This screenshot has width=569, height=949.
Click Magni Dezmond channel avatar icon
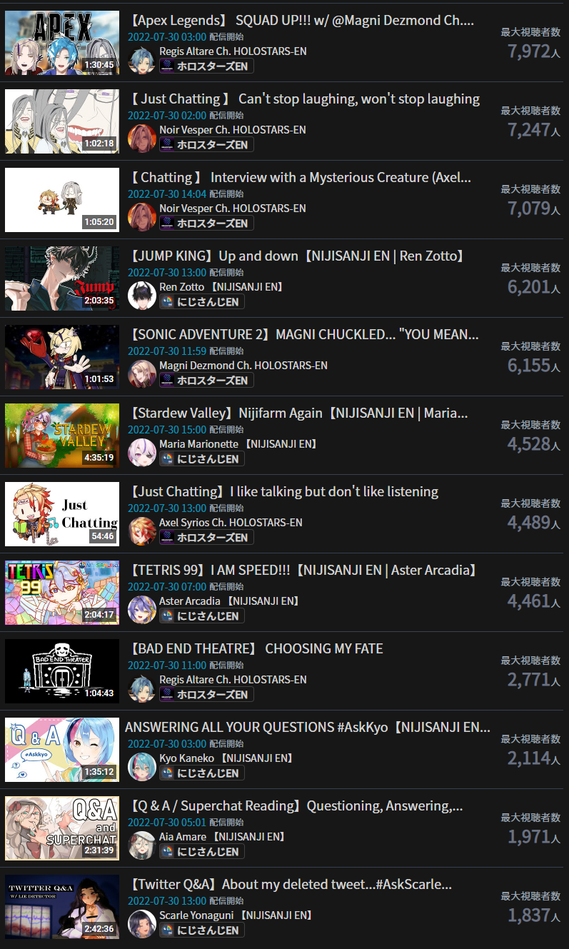142,374
